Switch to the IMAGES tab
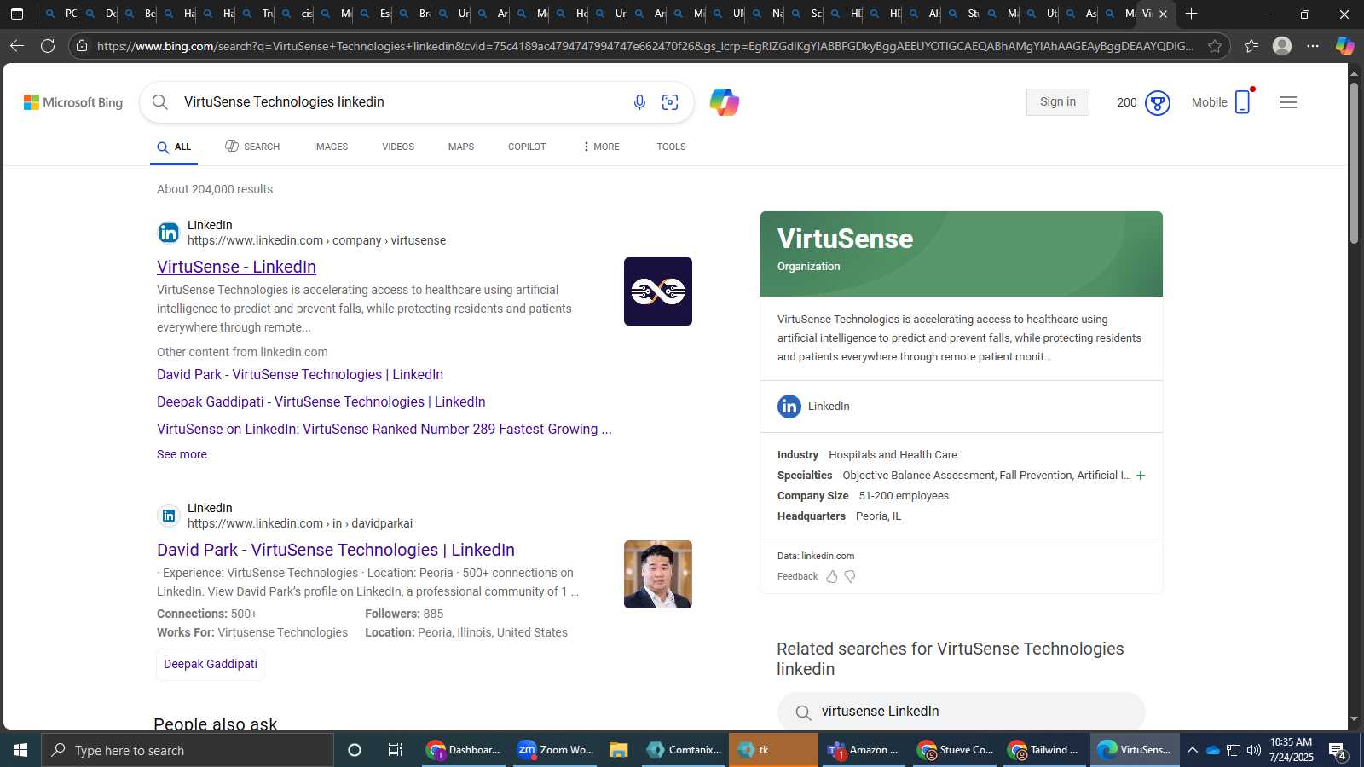 coord(331,147)
